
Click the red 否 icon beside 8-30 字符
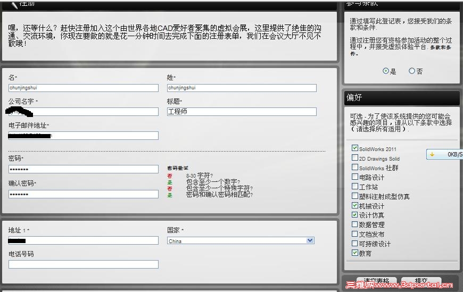tap(170, 176)
